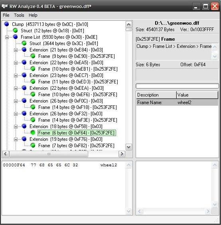Select the Frame Name wheel2 row
Viewport: 221px width, 225px height.
(x=177, y=103)
